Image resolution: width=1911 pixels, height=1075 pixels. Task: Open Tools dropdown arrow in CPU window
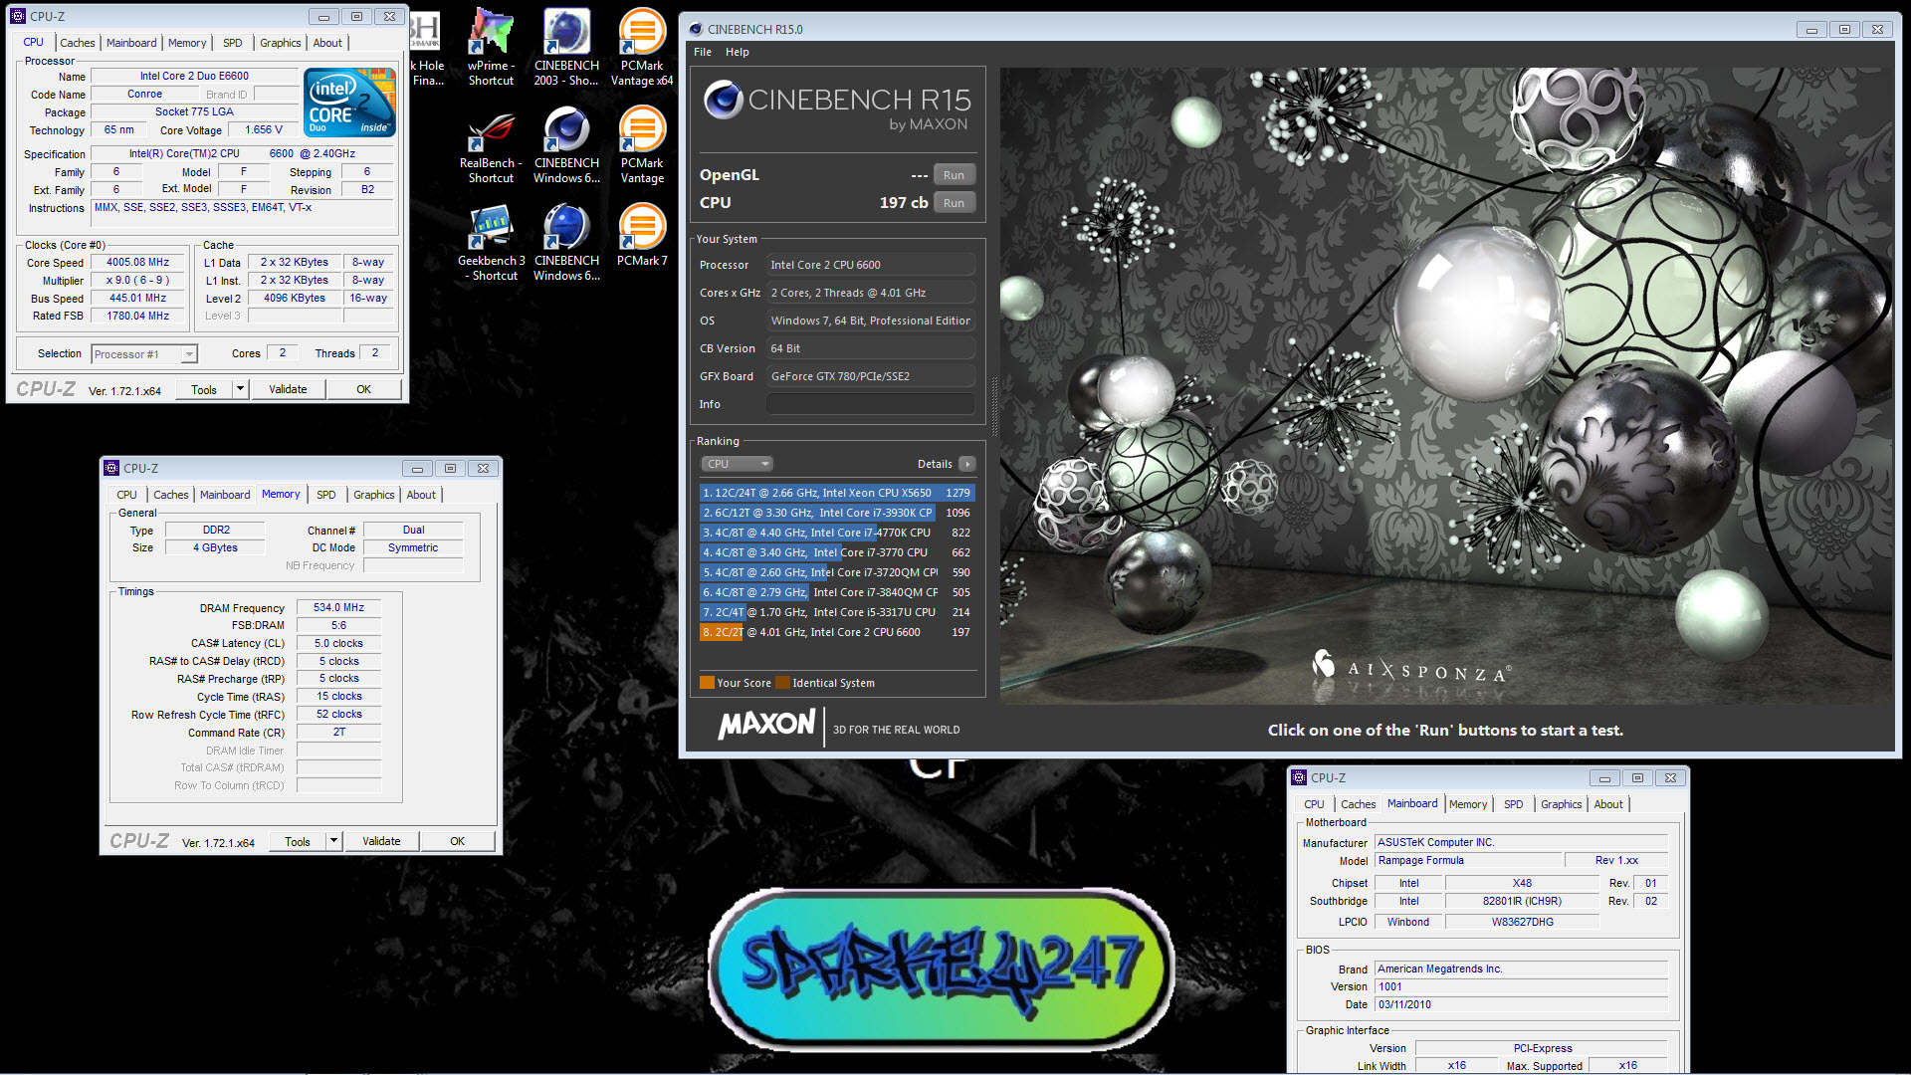pyautogui.click(x=240, y=389)
